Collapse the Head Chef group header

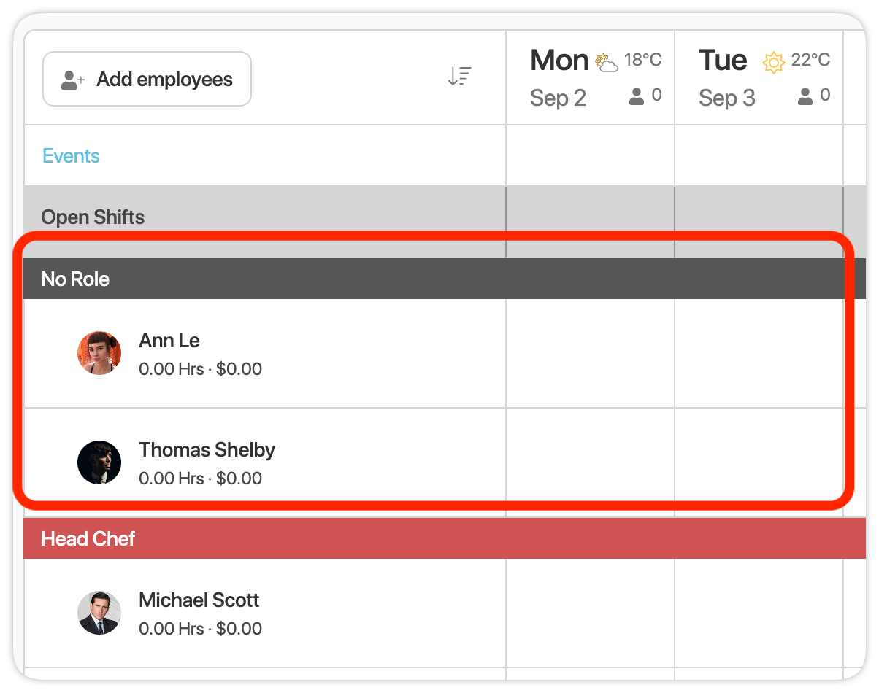(445, 538)
